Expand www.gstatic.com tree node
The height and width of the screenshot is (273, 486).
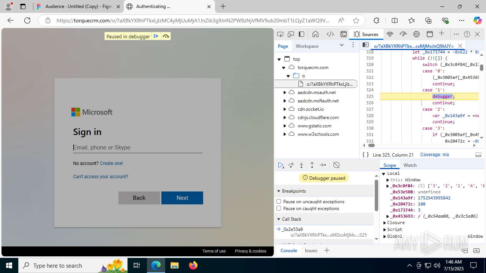(x=285, y=126)
